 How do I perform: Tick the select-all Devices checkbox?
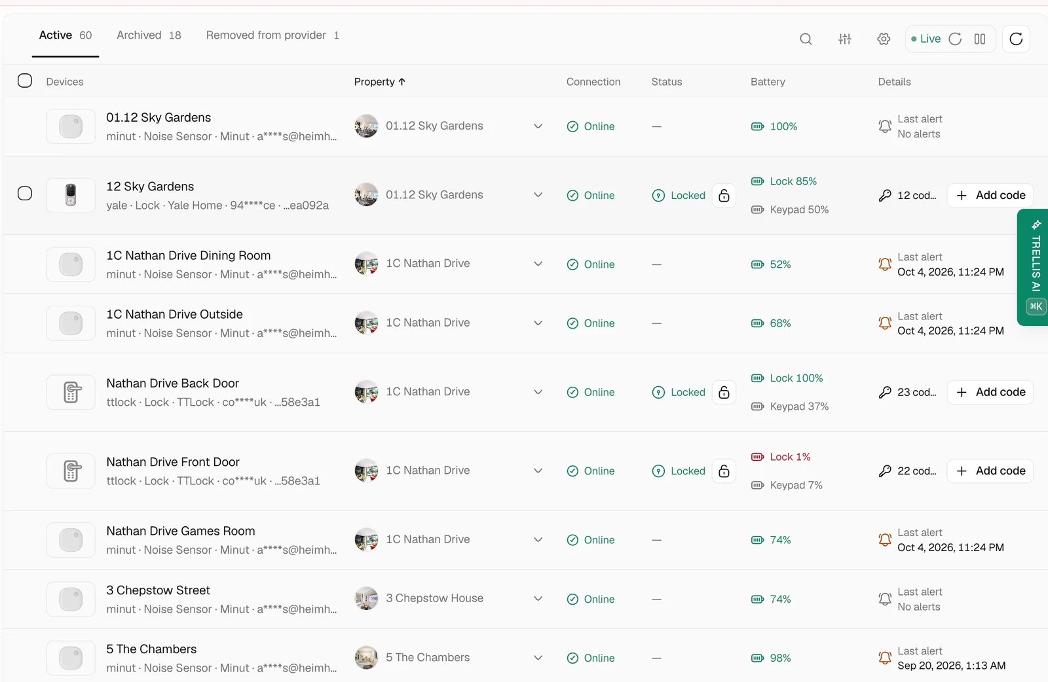point(25,81)
